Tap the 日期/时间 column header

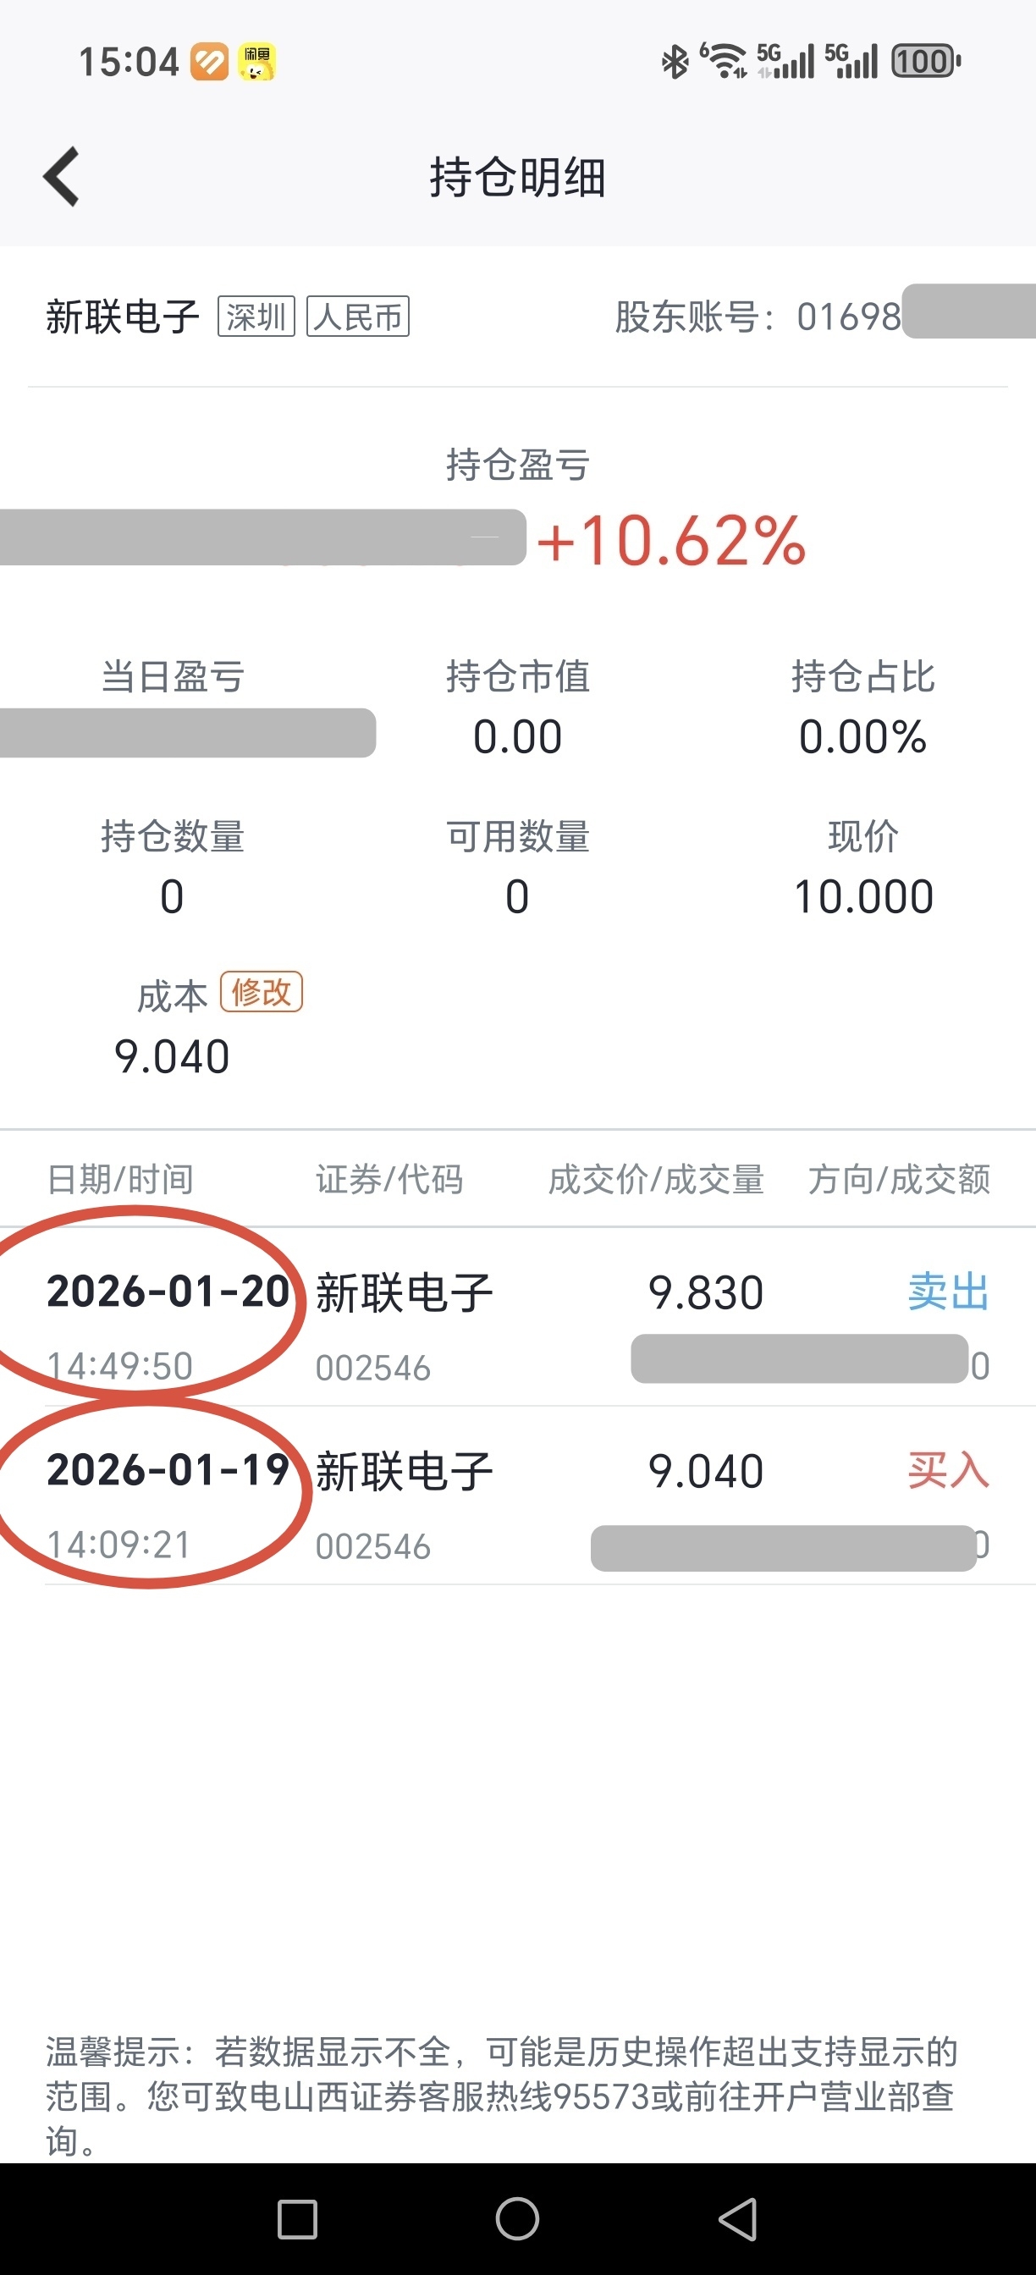tap(120, 1179)
